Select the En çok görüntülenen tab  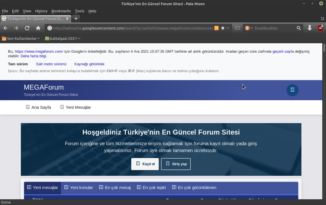[194, 188]
